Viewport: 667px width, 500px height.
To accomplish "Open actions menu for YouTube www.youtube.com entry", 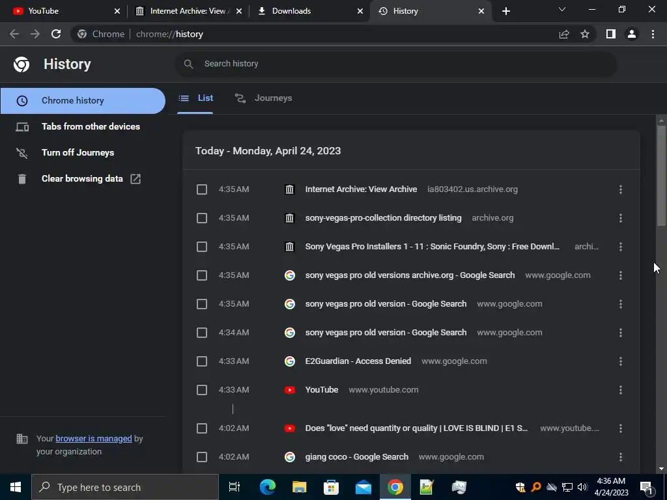I will 621,390.
